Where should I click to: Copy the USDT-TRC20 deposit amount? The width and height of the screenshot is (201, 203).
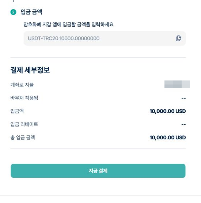tap(178, 38)
